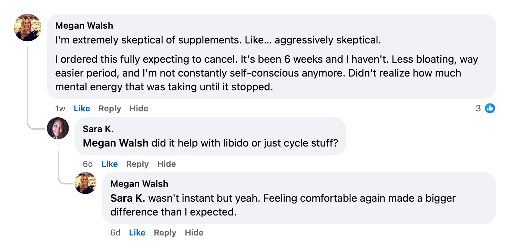Like Megan Walsh's top comment
Image resolution: width=510 pixels, height=251 pixels.
pos(82,108)
